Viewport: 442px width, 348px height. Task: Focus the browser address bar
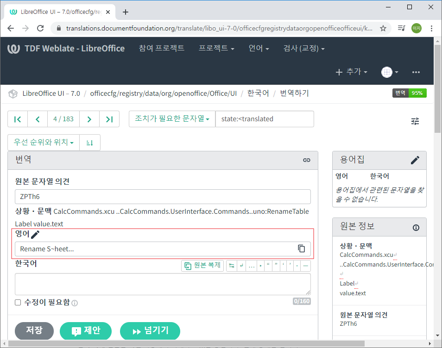(x=219, y=28)
